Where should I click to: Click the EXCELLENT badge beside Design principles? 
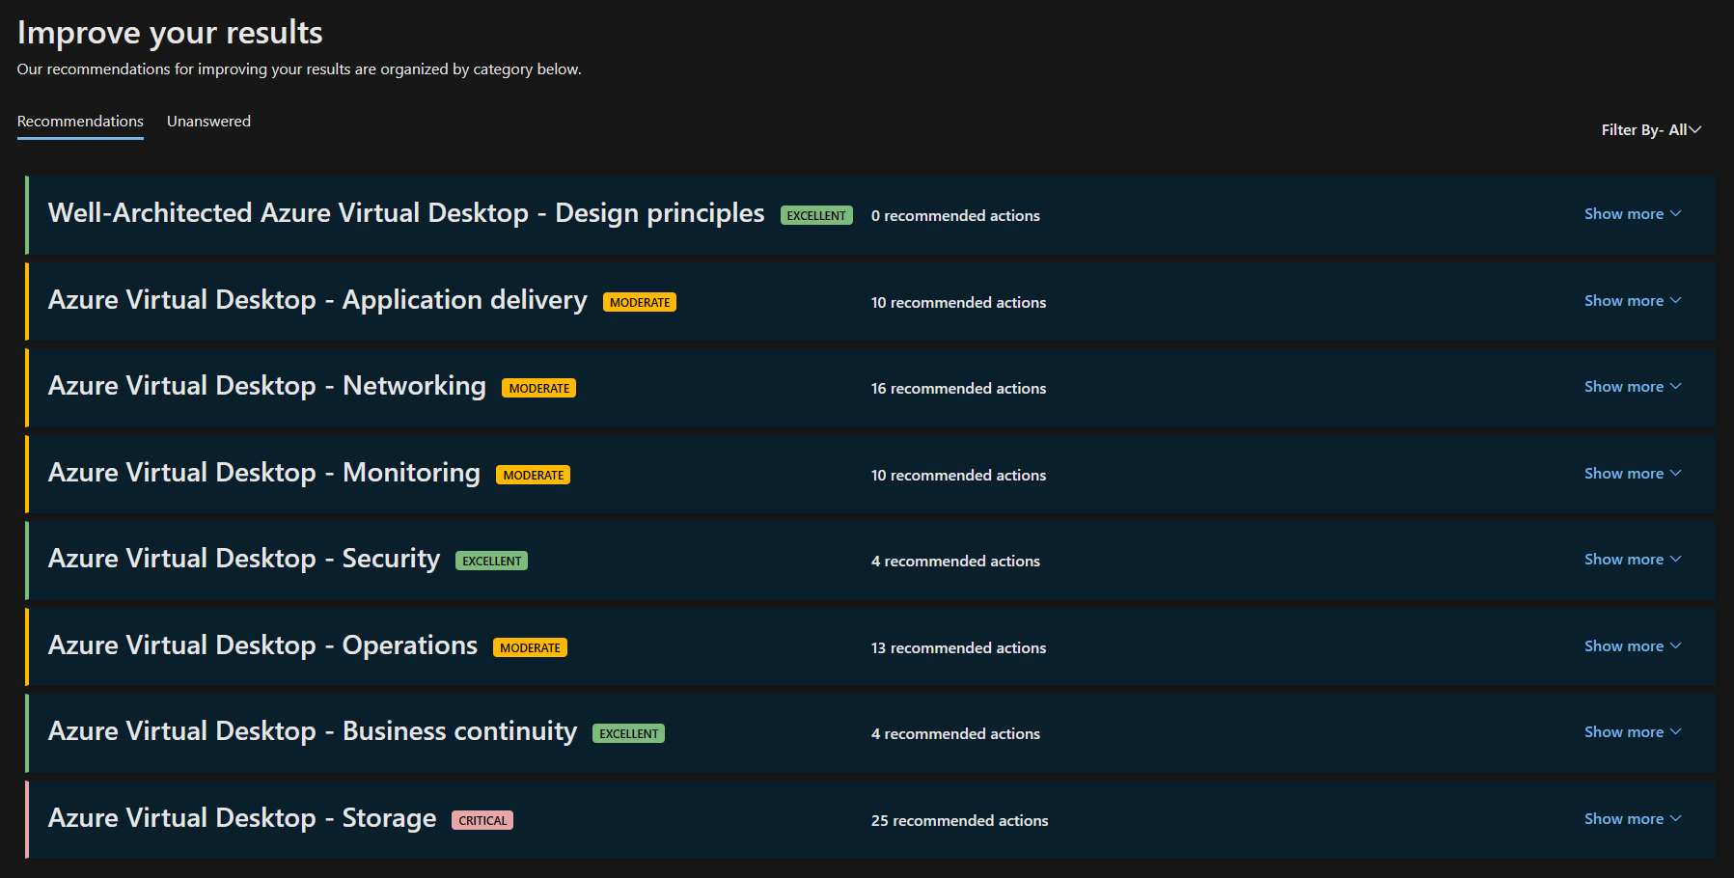pyautogui.click(x=815, y=216)
